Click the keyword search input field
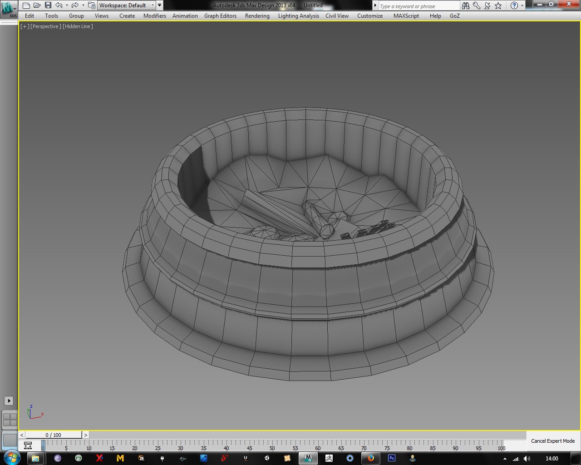The width and height of the screenshot is (581, 465). [419, 6]
